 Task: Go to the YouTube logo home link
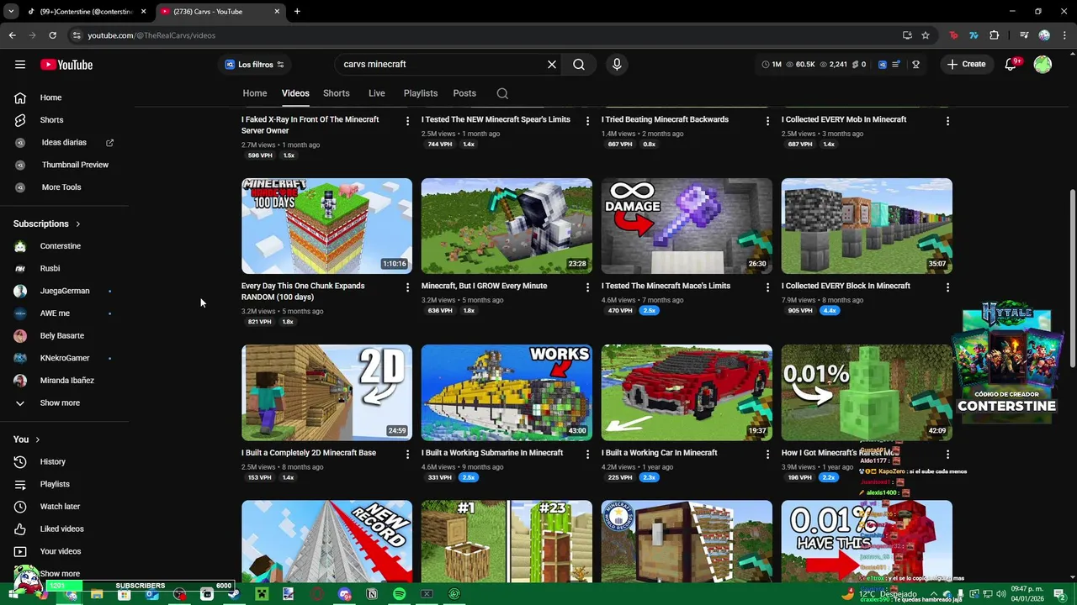click(x=66, y=65)
